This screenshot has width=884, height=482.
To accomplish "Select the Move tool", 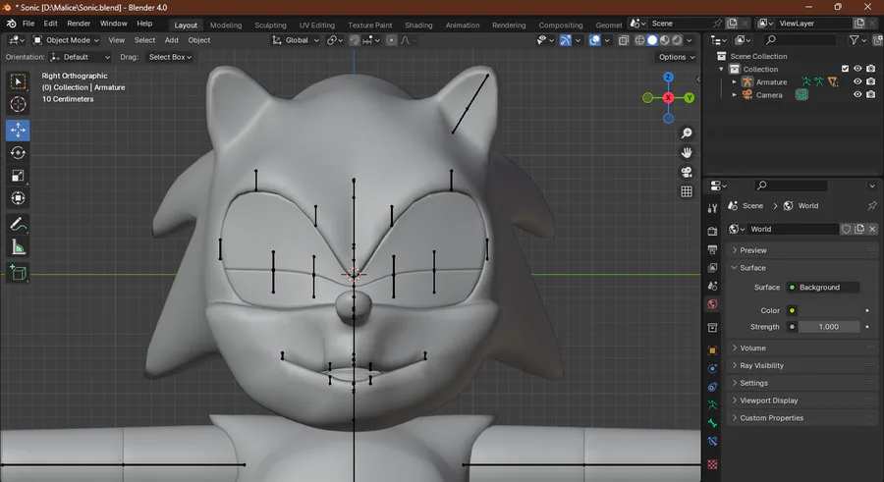I will pos(18,131).
